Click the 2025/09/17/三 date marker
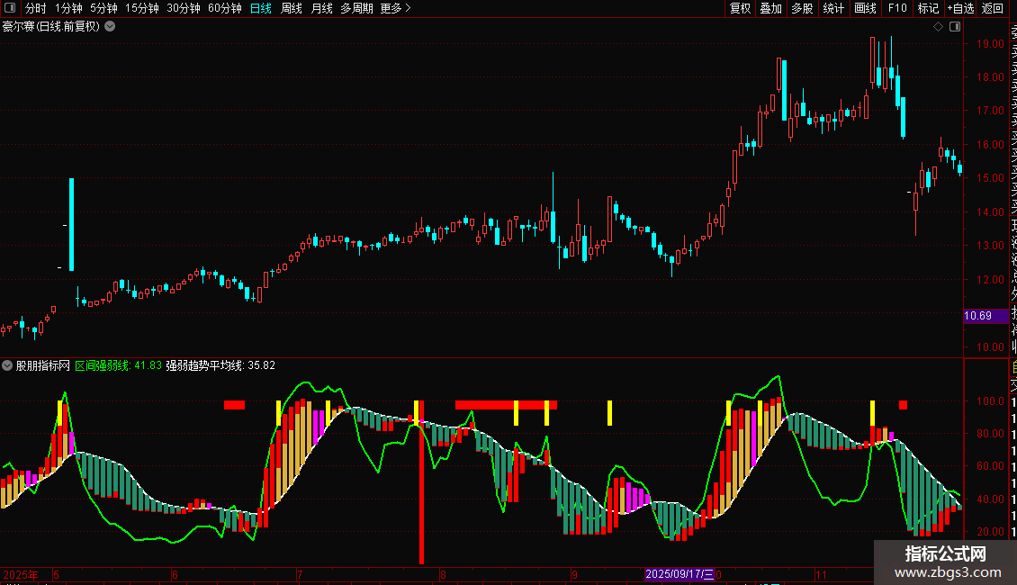 (679, 574)
